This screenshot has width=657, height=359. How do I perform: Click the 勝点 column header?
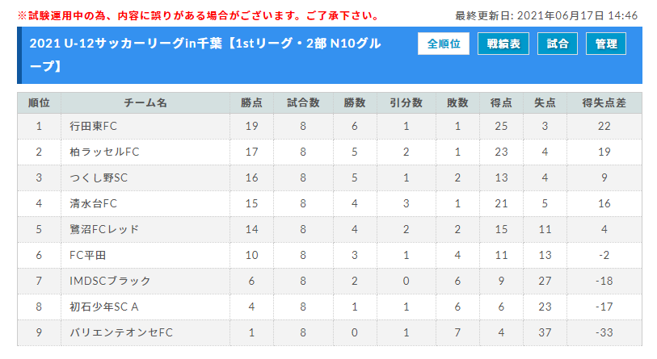coord(251,103)
